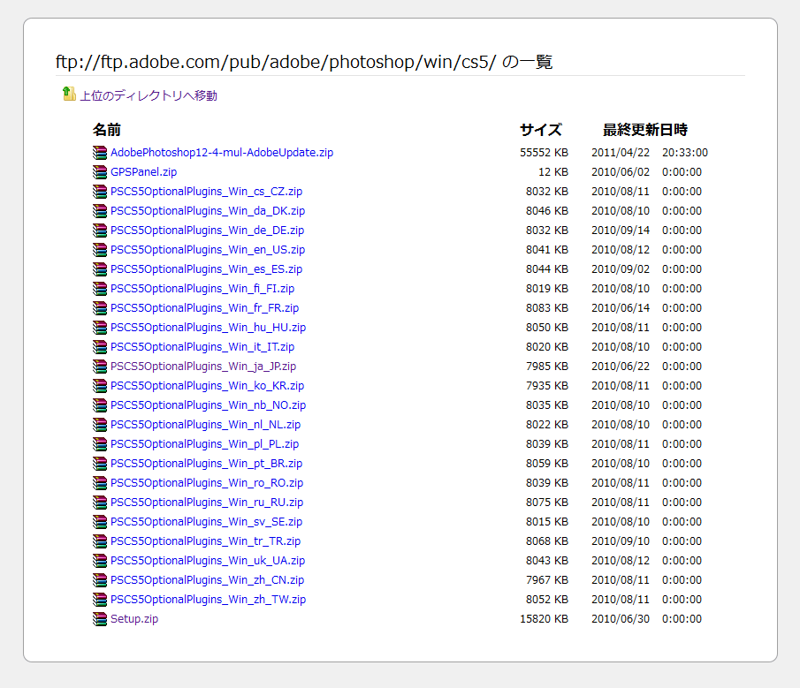Open visited PSCS5OptionalPlugins_Win_ja_JP.zip link
Image resolution: width=800 pixels, height=688 pixels.
(203, 366)
